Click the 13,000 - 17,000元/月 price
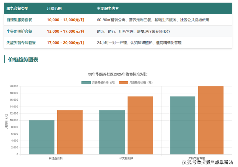Image resolution: width=238 pixels, height=167 pixels. [x=66, y=31]
